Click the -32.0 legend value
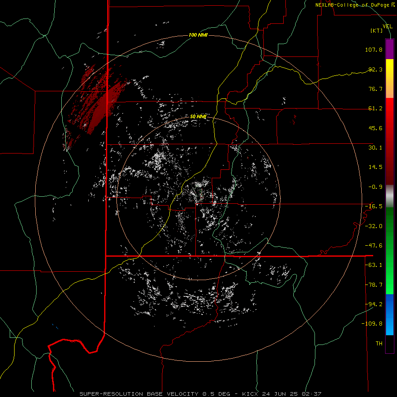This screenshot has height=397, width=397. (374, 226)
